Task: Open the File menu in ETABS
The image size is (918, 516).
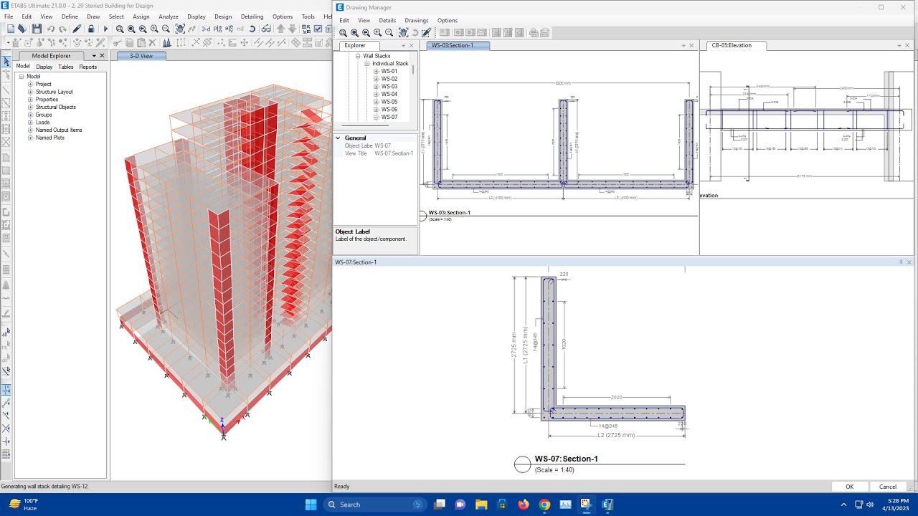Action: pos(9,16)
